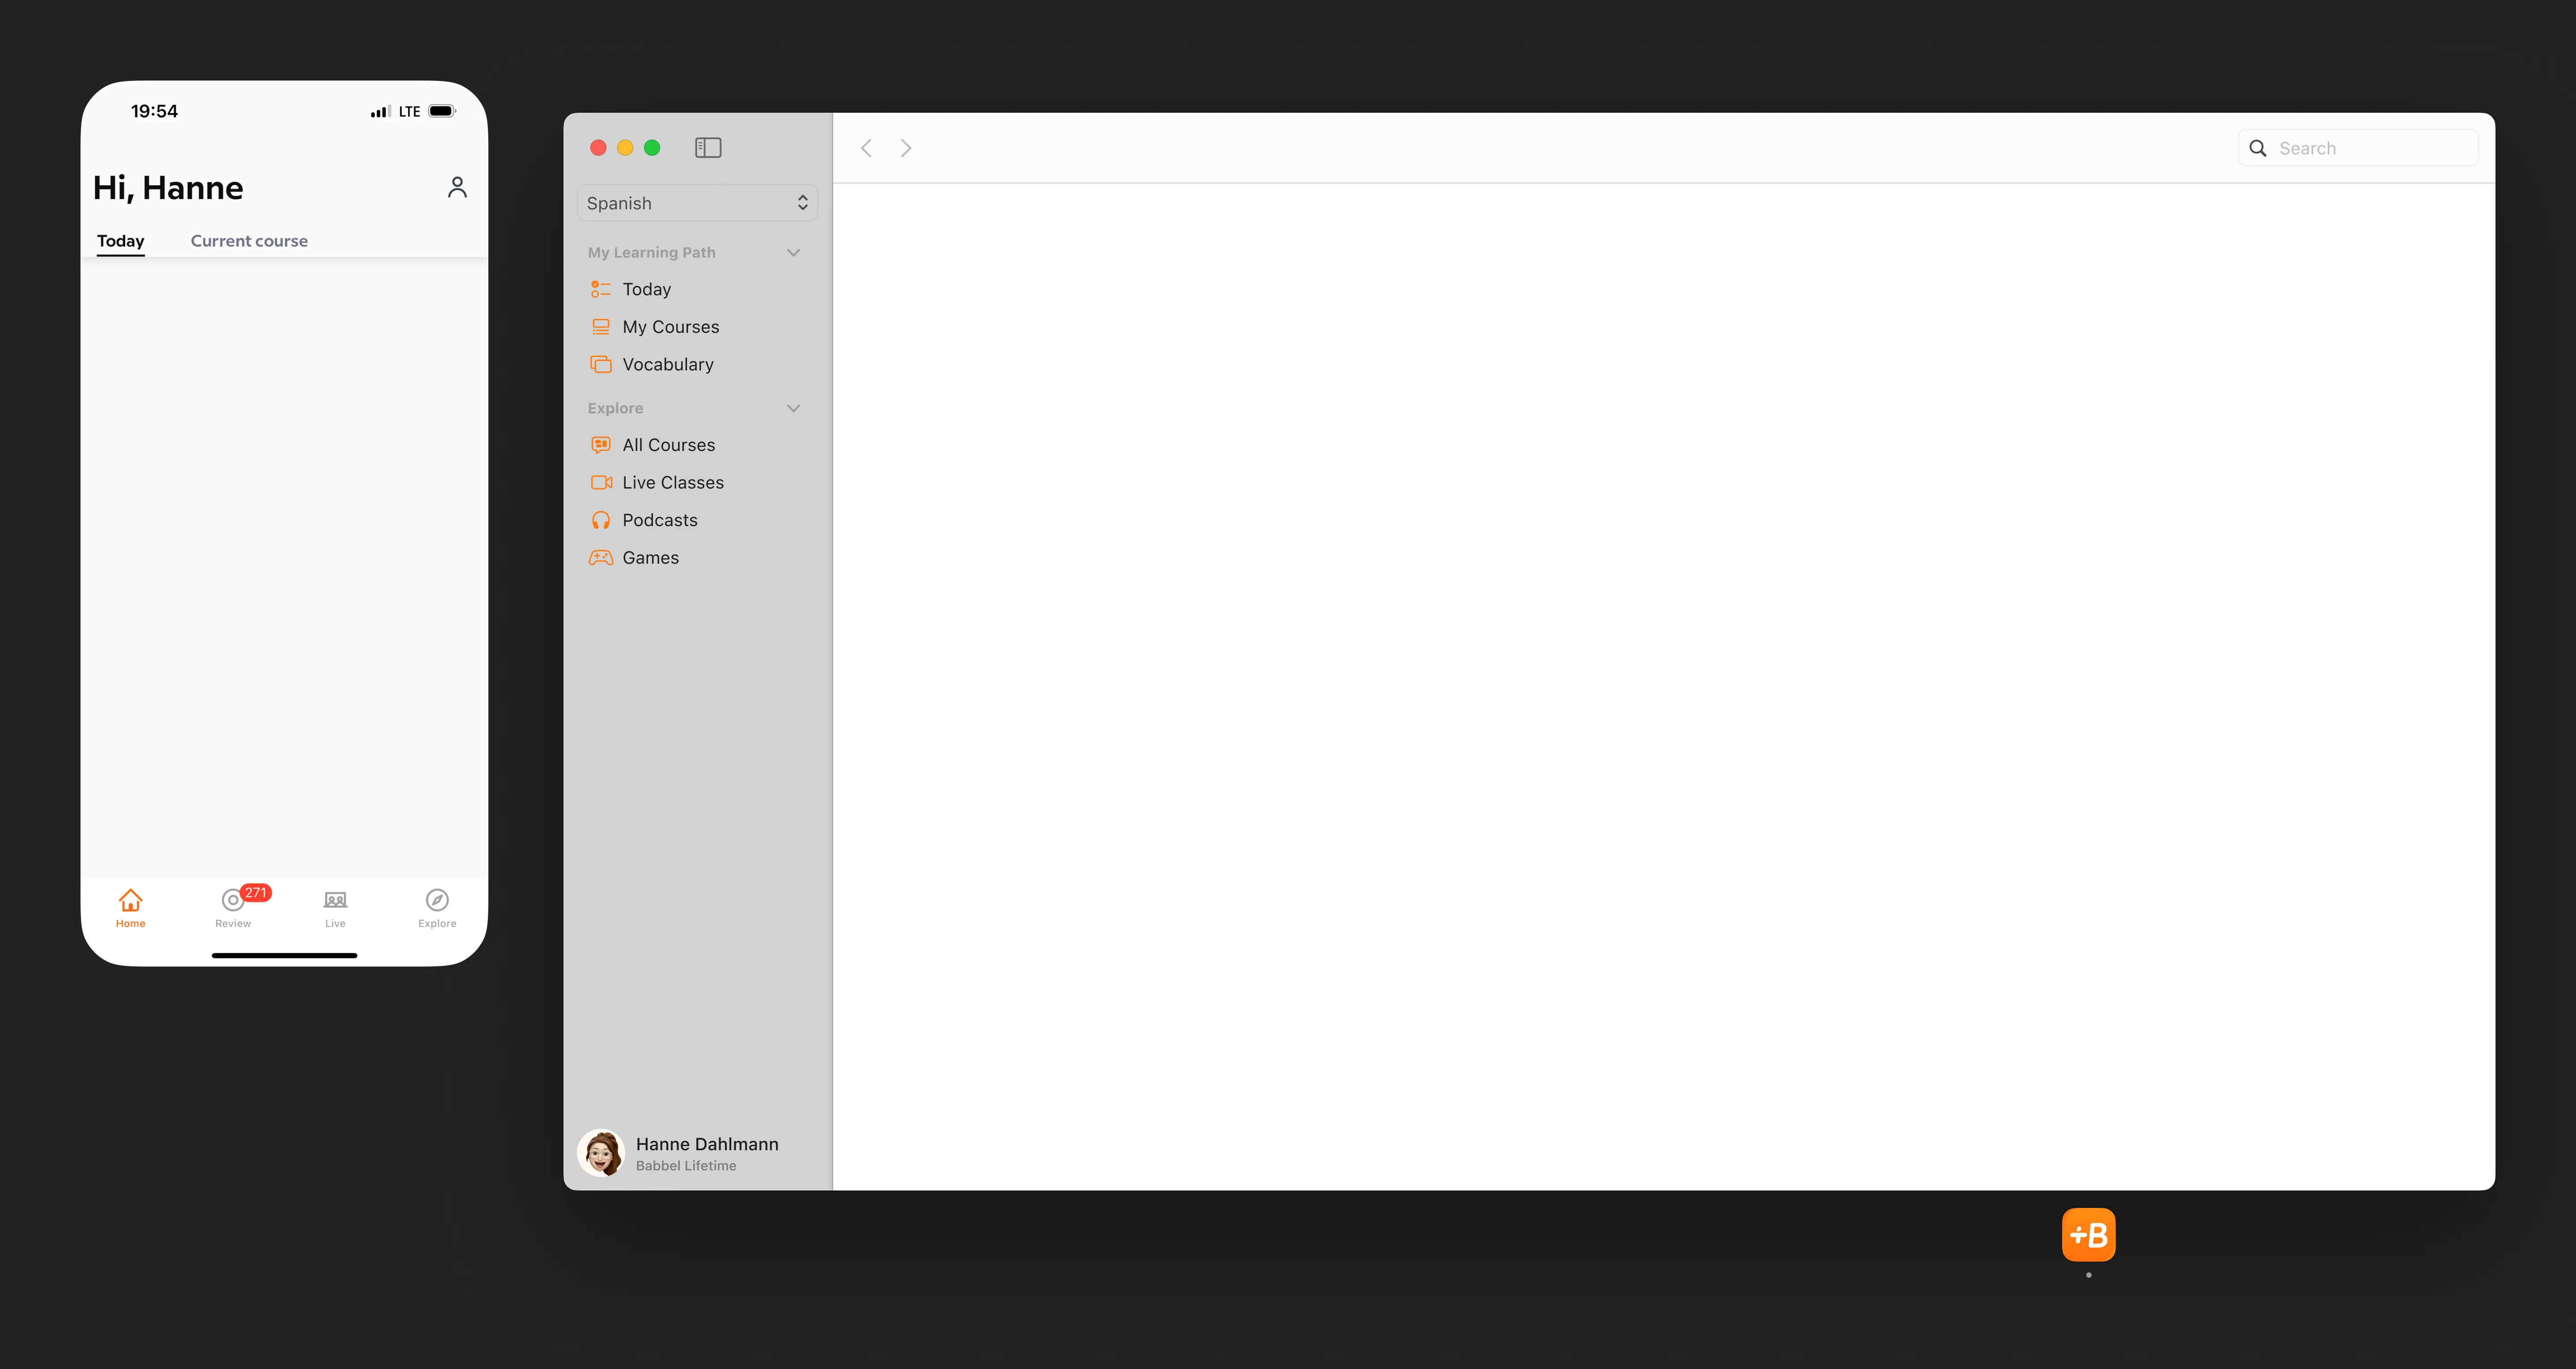Click the My Learning Path header text
Image resolution: width=2576 pixels, height=1369 pixels.
pos(651,252)
